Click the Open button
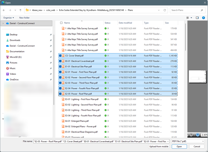 [x=179, y=147]
